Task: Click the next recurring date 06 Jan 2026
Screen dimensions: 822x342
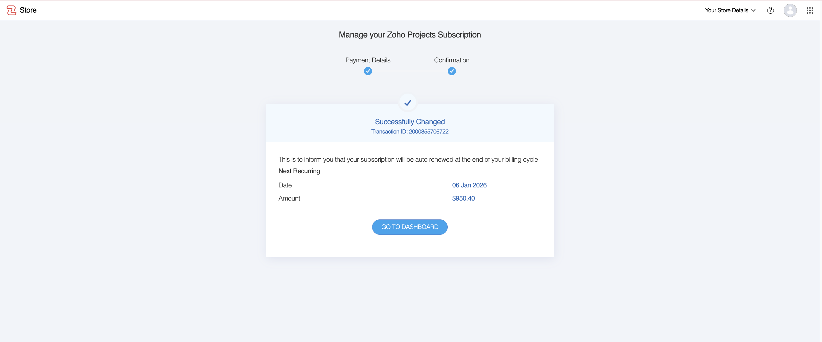Action: (469, 185)
